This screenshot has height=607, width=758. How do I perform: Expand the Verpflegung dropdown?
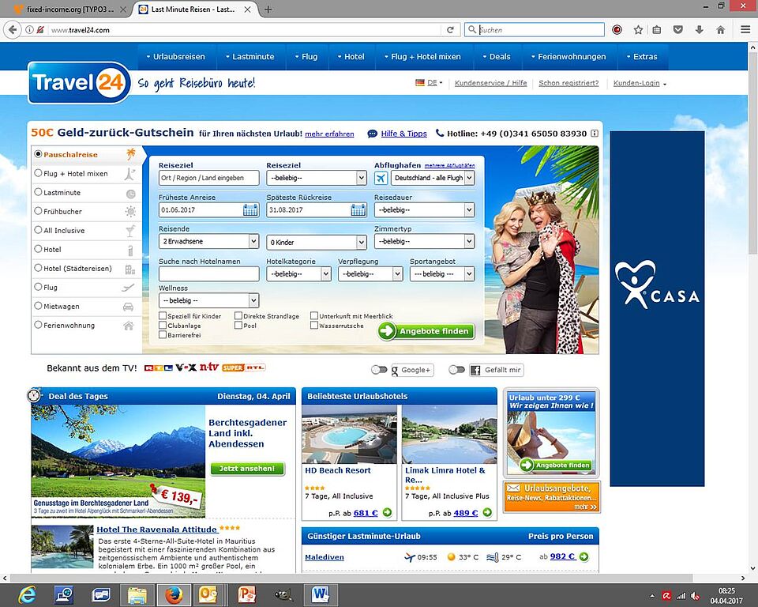click(370, 274)
